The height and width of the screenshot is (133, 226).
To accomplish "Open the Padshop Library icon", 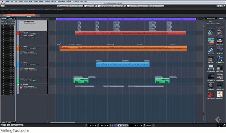I will pyautogui.click(x=220, y=76).
